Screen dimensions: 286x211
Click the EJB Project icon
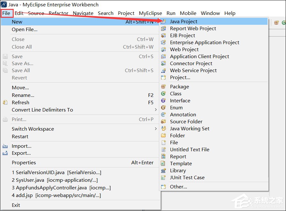tap(163, 35)
